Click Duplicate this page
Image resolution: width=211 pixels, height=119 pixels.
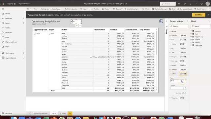pyautogui.click(x=159, y=9)
